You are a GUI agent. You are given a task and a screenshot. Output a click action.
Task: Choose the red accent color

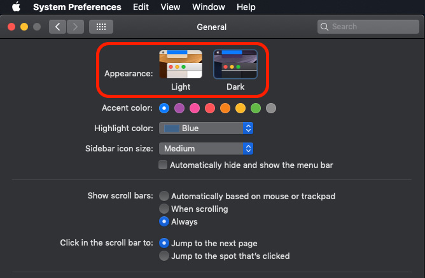click(210, 108)
